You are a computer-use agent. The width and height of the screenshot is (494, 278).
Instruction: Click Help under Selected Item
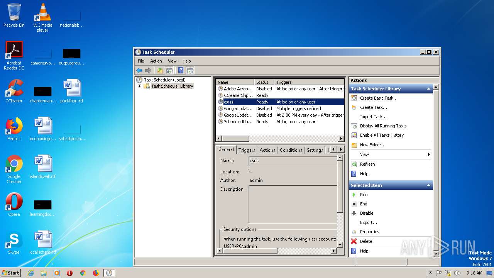point(364,251)
